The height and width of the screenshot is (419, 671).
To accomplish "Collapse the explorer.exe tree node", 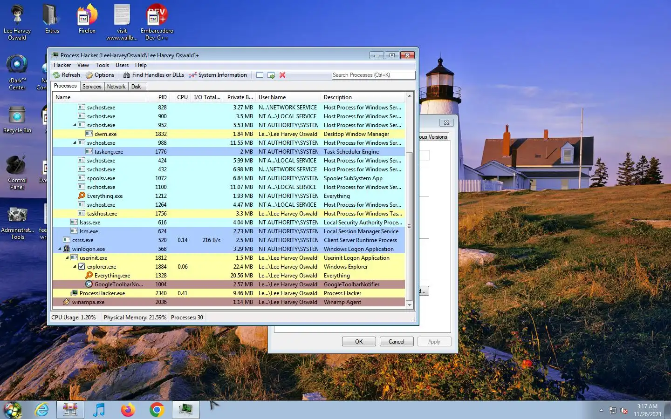I will click(75, 267).
